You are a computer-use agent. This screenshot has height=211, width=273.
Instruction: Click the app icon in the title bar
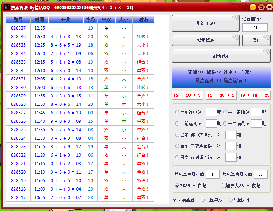tap(6, 7)
